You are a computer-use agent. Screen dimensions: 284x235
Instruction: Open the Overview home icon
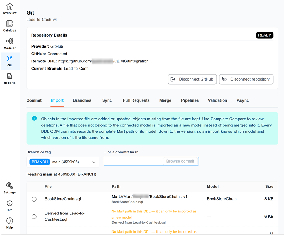point(10,6)
